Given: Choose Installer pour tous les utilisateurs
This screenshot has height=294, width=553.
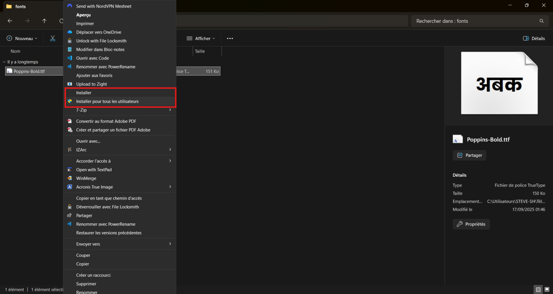Looking at the screenshot, I should click(x=120, y=101).
